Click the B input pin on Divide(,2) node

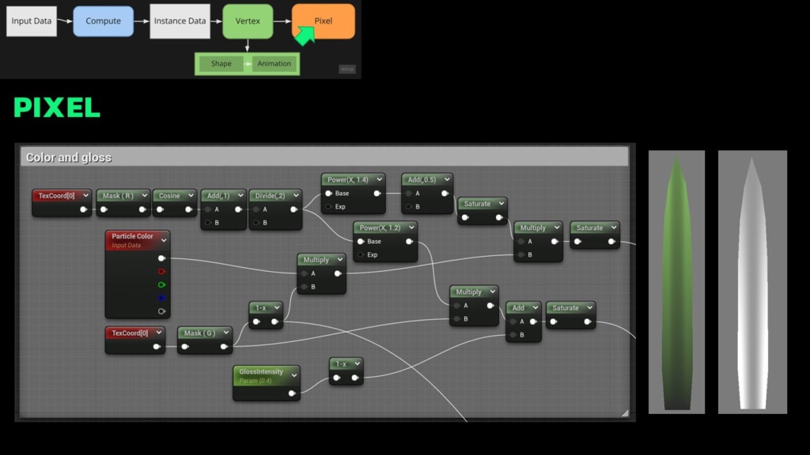click(x=256, y=223)
